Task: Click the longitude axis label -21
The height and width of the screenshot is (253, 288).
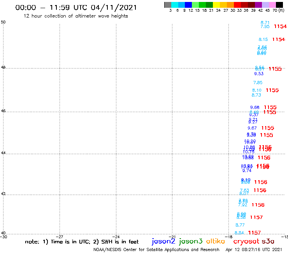Action: [x=172, y=237]
